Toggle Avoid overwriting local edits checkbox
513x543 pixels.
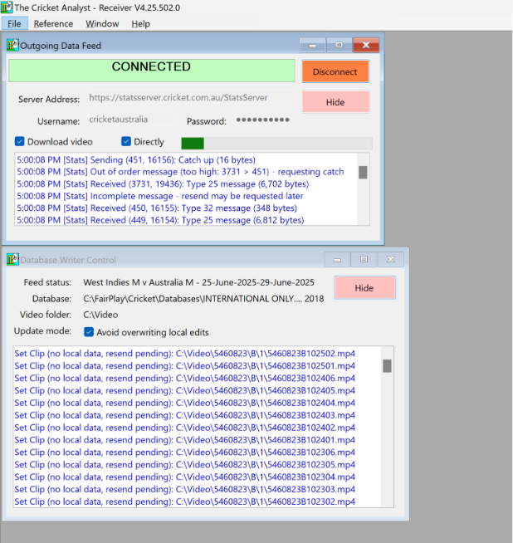point(89,332)
